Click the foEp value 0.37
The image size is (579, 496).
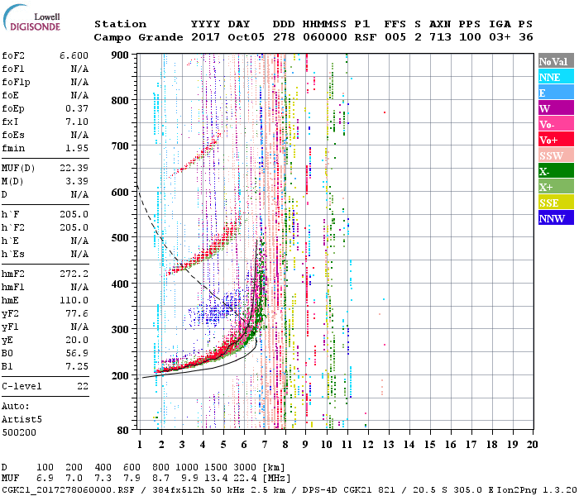pos(77,108)
